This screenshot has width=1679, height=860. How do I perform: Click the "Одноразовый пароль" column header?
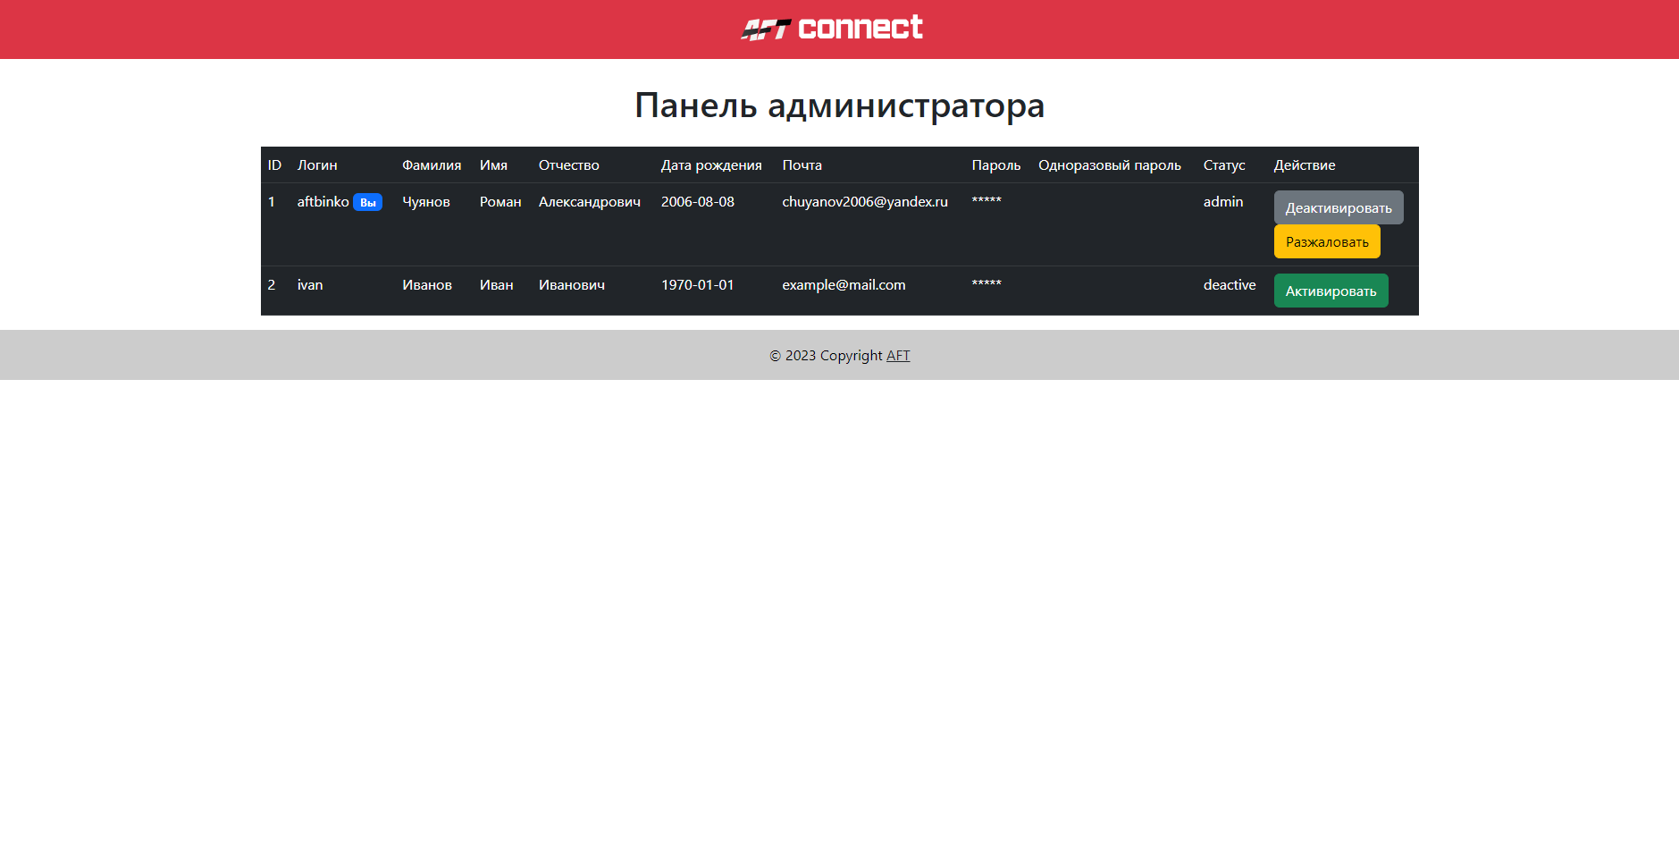click(1110, 164)
